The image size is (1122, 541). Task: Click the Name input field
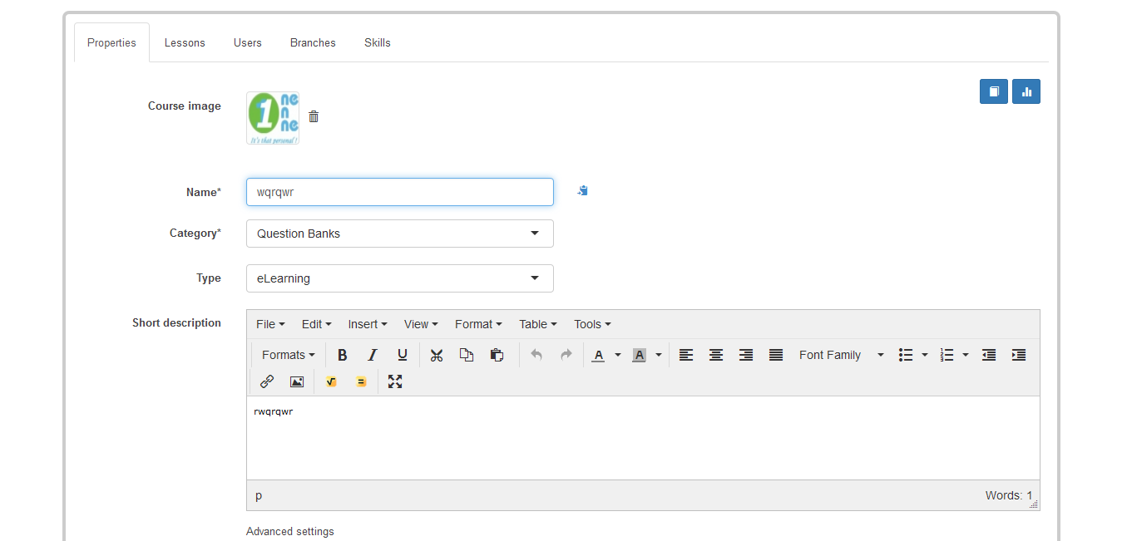click(x=399, y=192)
